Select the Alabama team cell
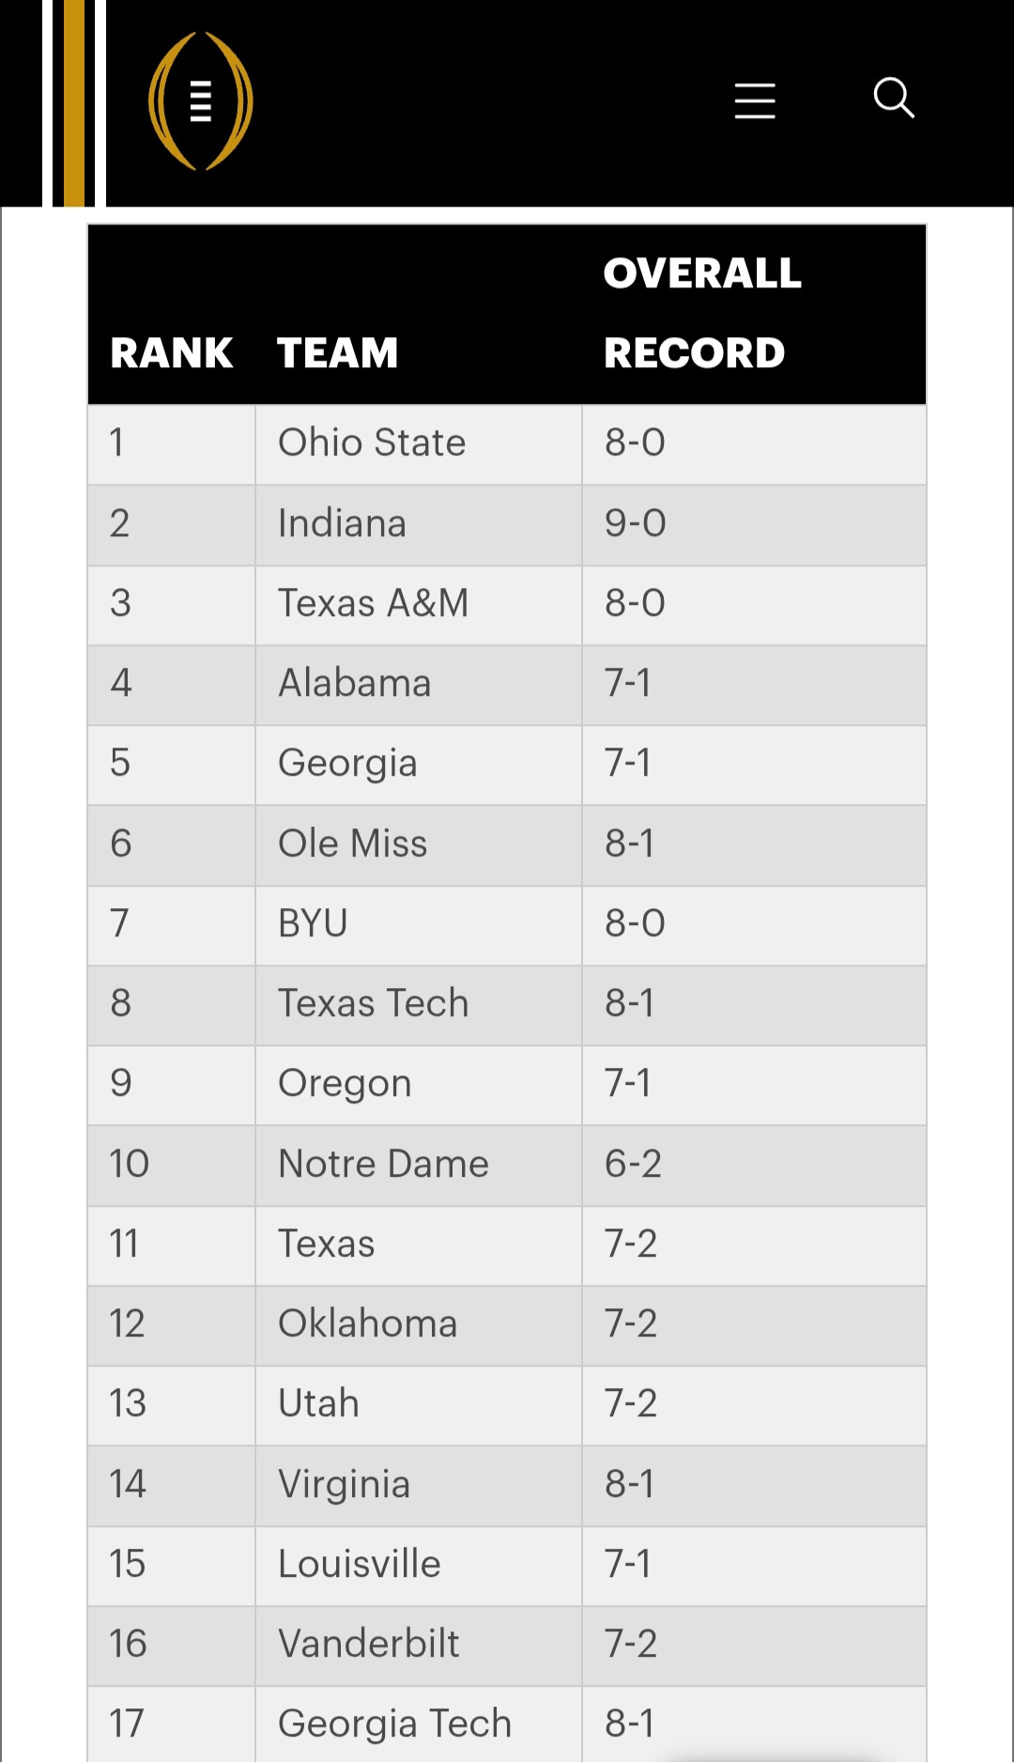 point(354,683)
